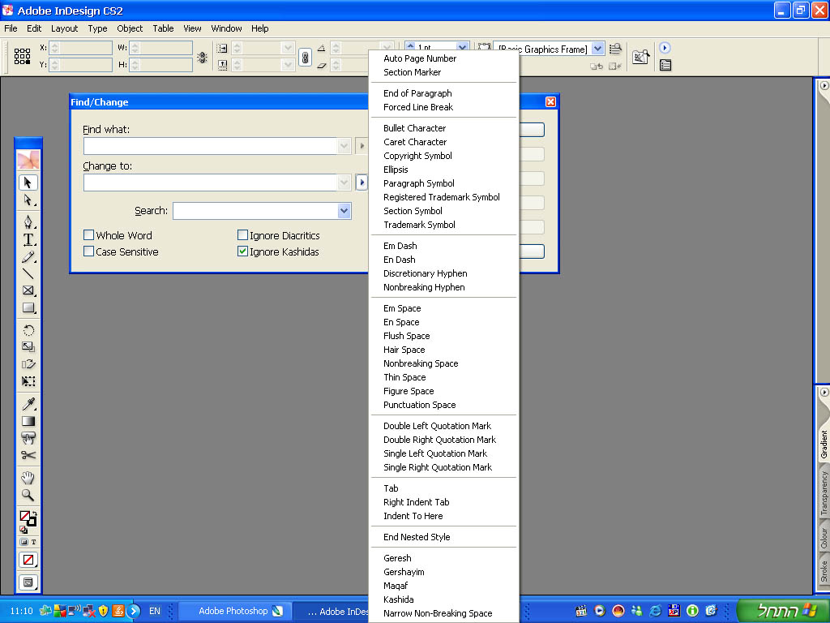
Task: Click inside the Change to text field
Action: click(x=210, y=183)
